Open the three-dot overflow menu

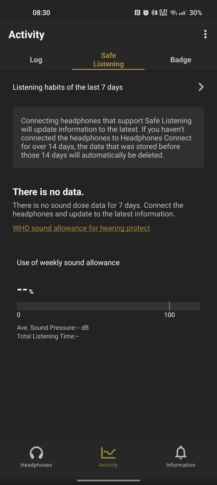click(x=205, y=34)
